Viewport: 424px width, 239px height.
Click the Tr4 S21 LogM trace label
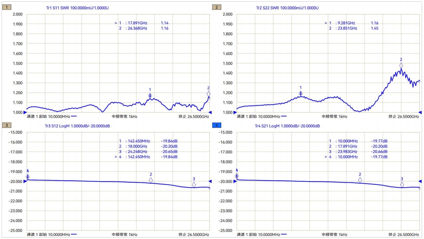pos(287,126)
